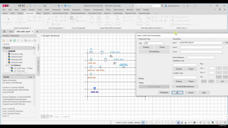Open the file tab menu hamburger icon

pyautogui.click(x=4, y=32)
